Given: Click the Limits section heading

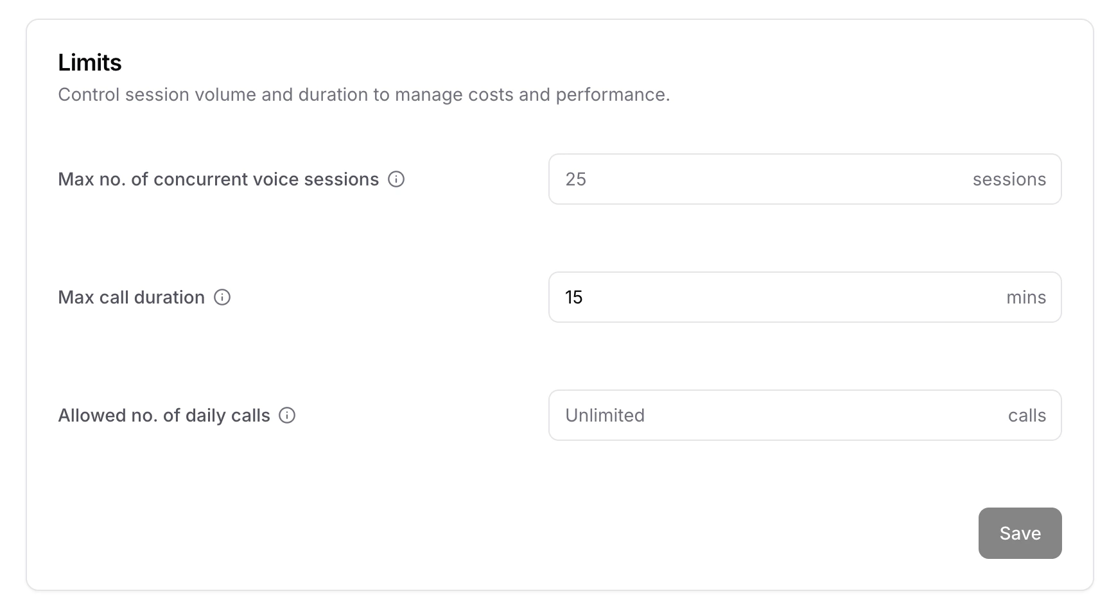Looking at the screenshot, I should pos(90,62).
